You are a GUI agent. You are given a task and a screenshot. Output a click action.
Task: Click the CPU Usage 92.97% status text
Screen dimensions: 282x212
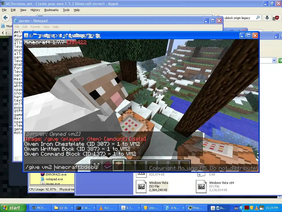pyautogui.click(x=43, y=189)
